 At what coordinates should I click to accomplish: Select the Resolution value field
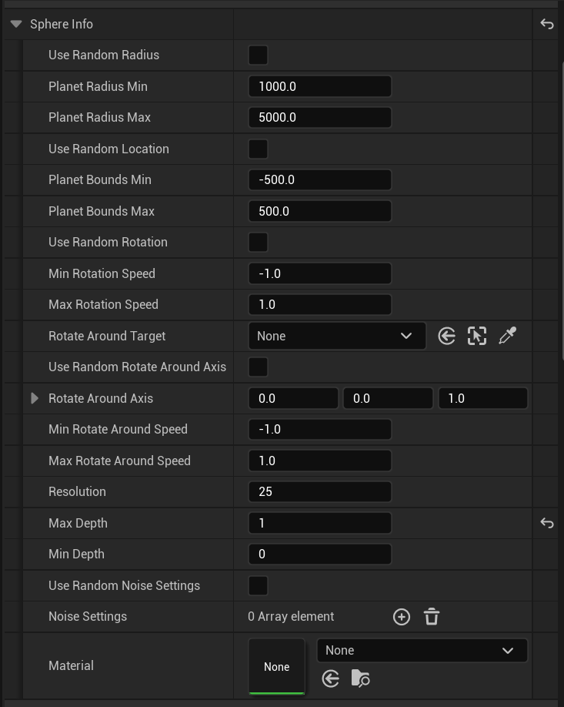[319, 491]
